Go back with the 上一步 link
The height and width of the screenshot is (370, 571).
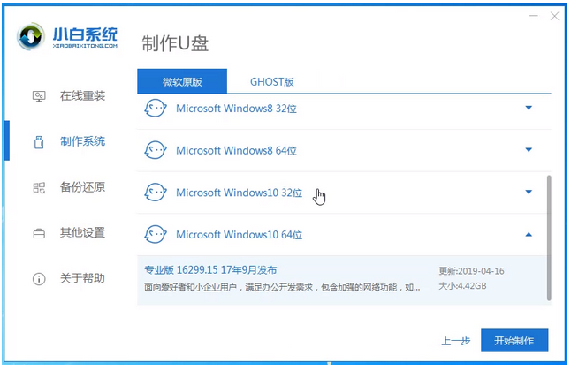[455, 341]
